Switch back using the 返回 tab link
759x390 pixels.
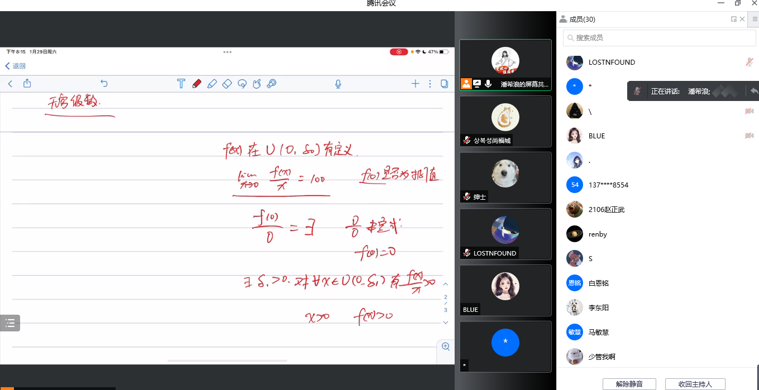pyautogui.click(x=15, y=66)
